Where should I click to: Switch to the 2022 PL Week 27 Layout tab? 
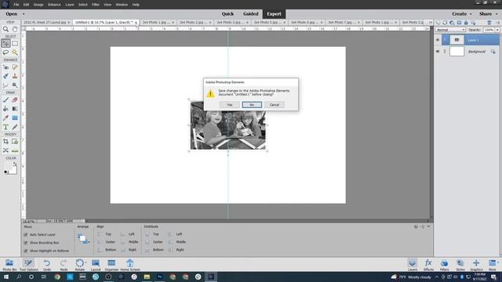tap(45, 23)
